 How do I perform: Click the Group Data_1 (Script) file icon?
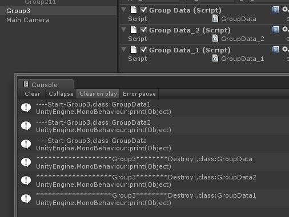[x=134, y=50]
